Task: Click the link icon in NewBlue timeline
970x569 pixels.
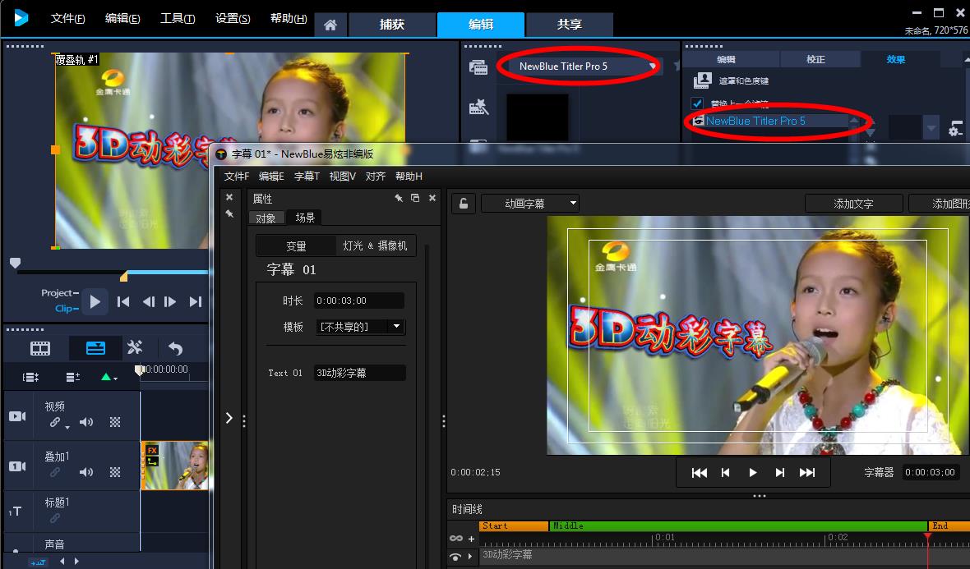Action: coord(456,539)
